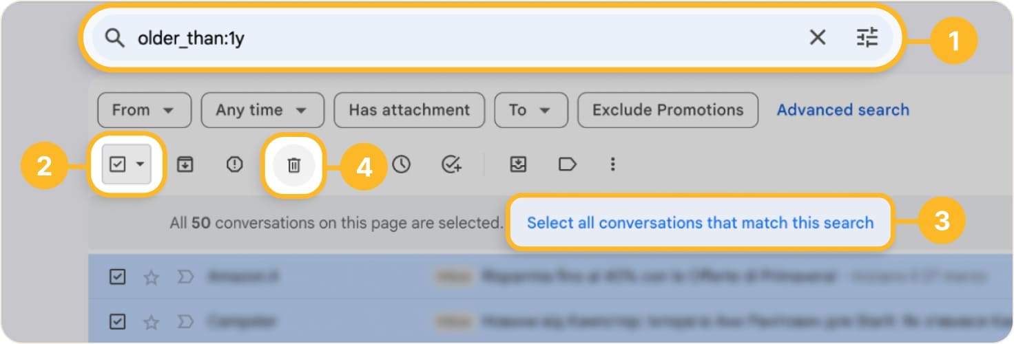Open the From filter dropdown
This screenshot has height=344, width=1014.
(145, 110)
